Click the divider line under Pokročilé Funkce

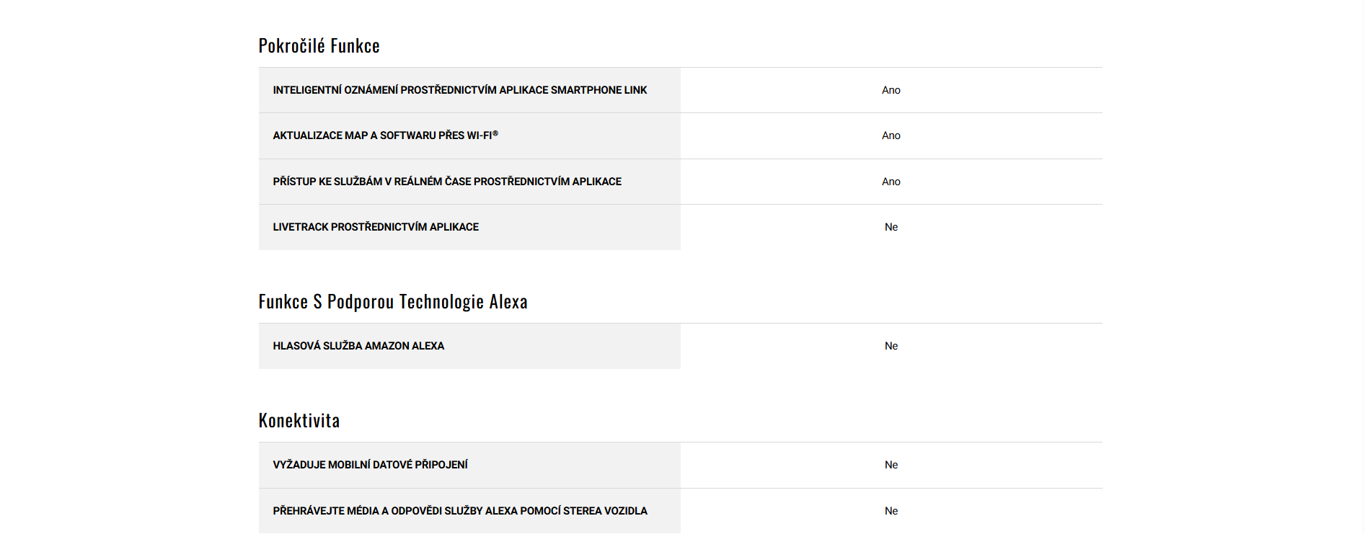[x=680, y=68]
